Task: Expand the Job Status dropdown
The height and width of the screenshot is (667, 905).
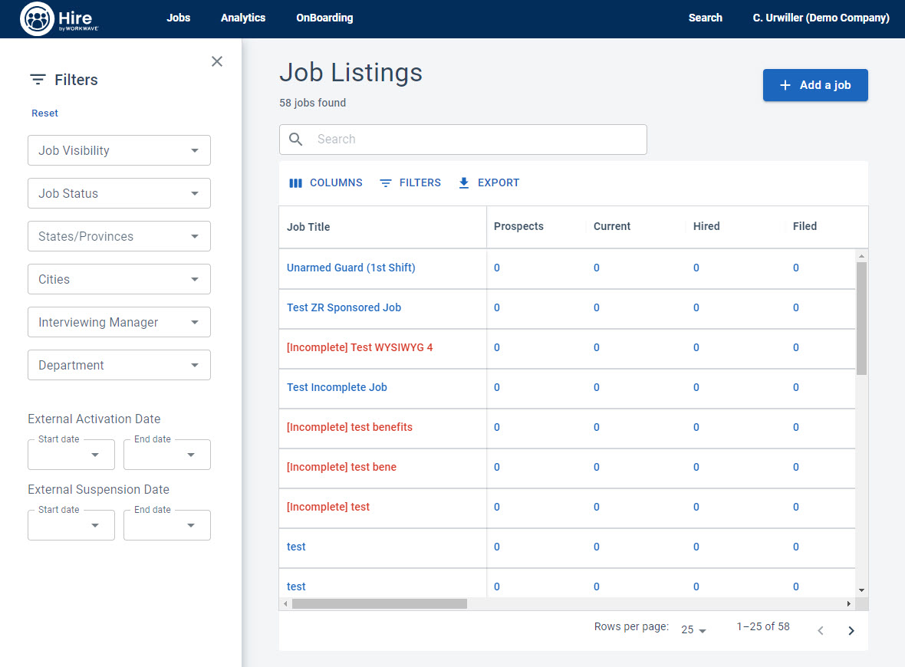Action: pyautogui.click(x=119, y=193)
